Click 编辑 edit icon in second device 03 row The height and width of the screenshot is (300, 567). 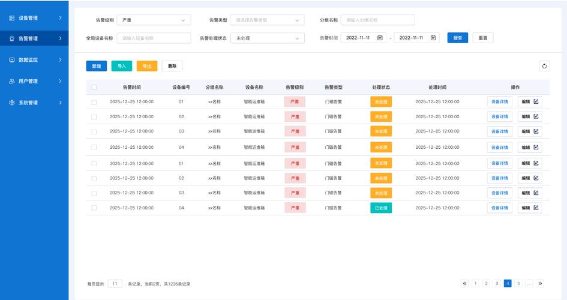point(536,193)
